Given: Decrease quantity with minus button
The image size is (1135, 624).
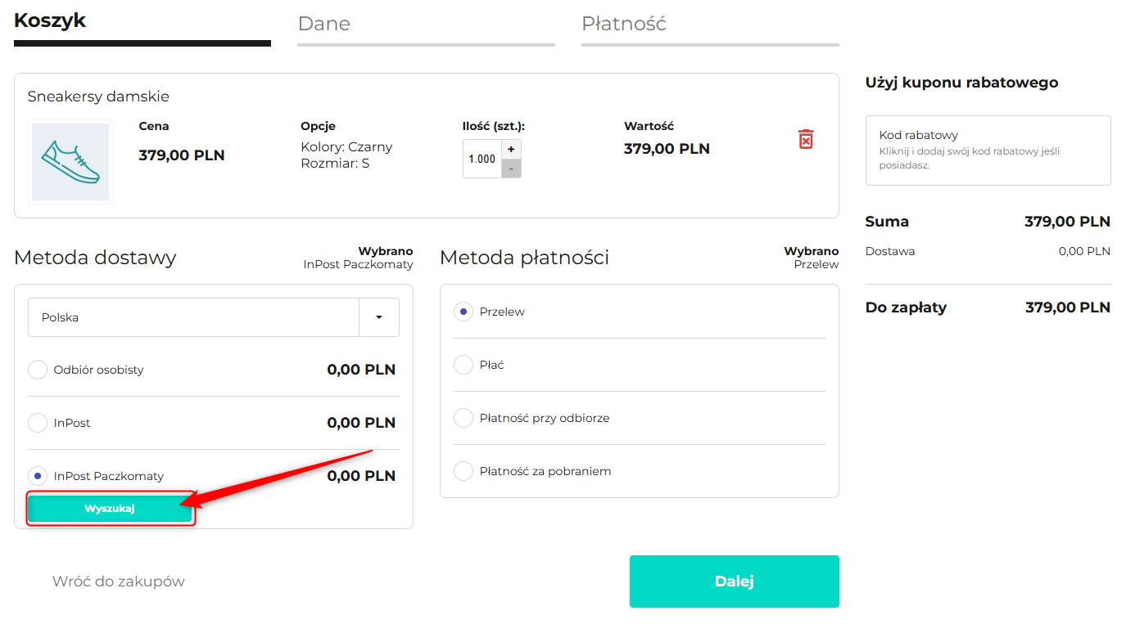Looking at the screenshot, I should tap(511, 168).
